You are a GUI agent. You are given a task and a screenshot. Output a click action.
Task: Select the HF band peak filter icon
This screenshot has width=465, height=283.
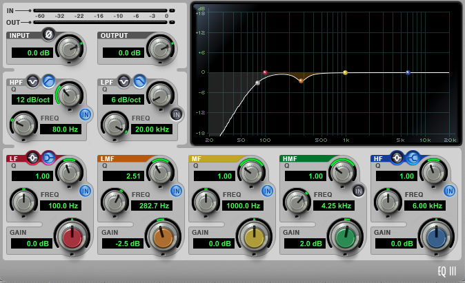tap(397, 158)
